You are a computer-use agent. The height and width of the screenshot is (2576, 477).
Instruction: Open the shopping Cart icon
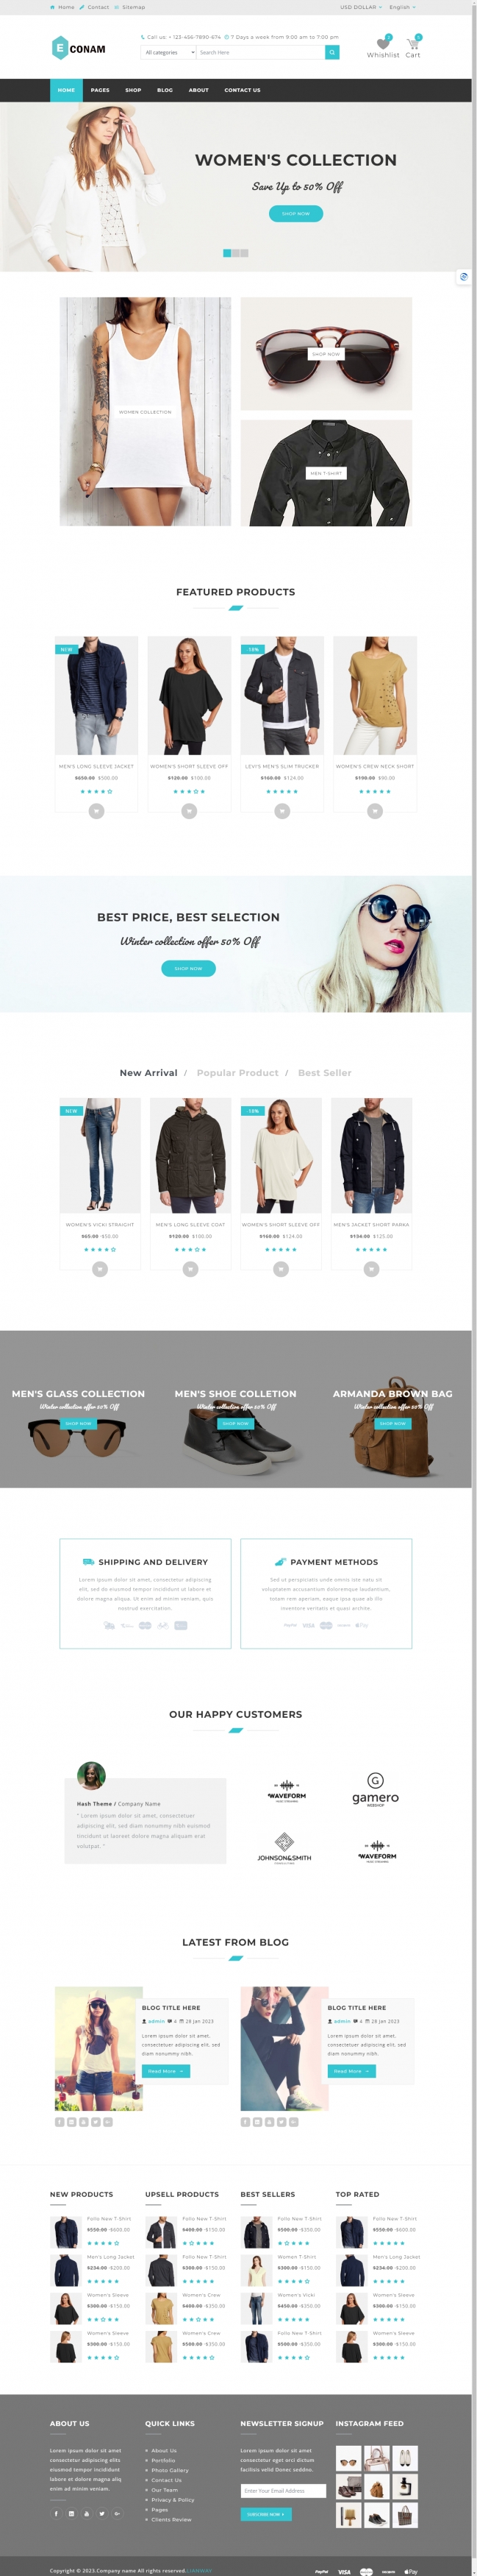(x=412, y=43)
